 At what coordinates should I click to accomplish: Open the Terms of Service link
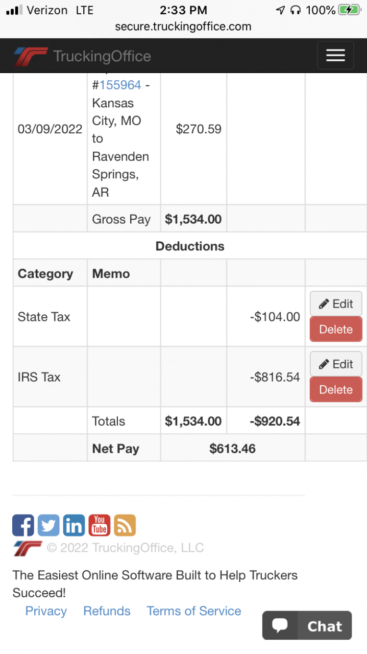coord(194,611)
